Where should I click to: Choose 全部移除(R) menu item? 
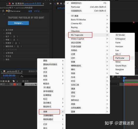pyautogui.click(x=87, y=11)
